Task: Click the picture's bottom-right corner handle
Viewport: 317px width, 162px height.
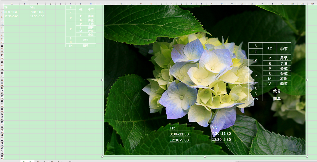Action: [307, 156]
